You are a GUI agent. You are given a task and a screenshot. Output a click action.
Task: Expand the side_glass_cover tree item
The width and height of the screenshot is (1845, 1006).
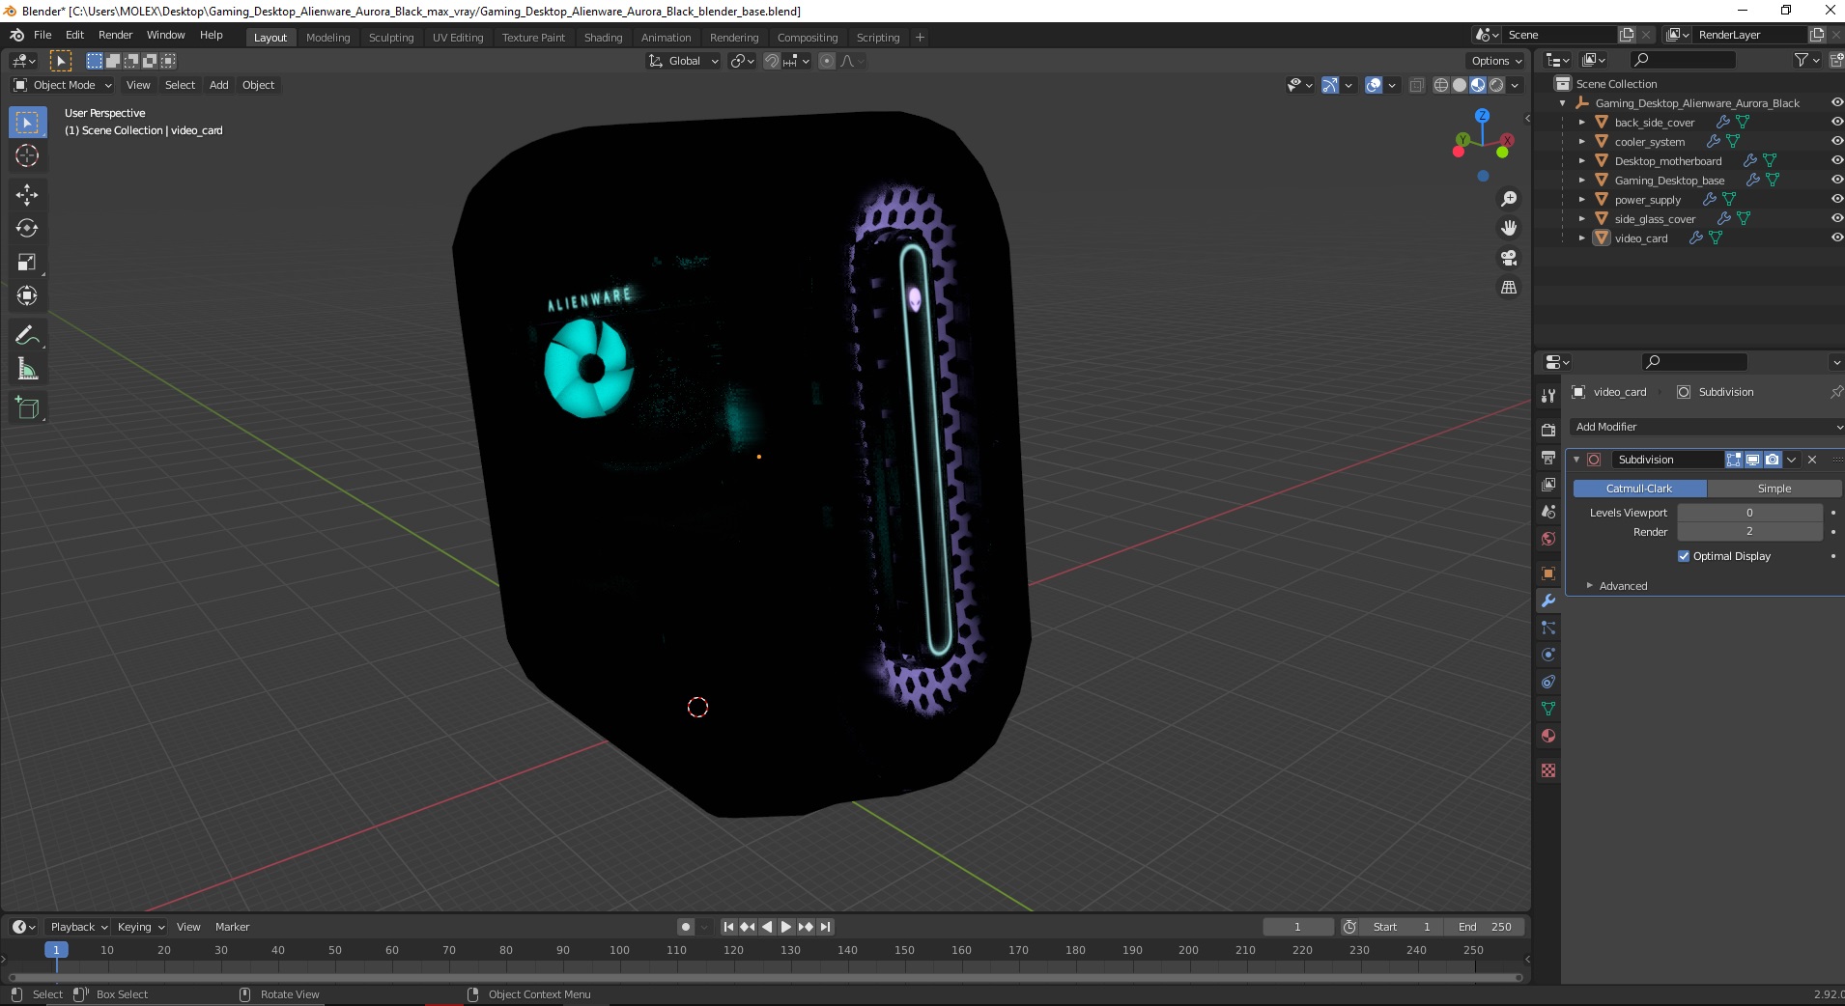pyautogui.click(x=1582, y=219)
